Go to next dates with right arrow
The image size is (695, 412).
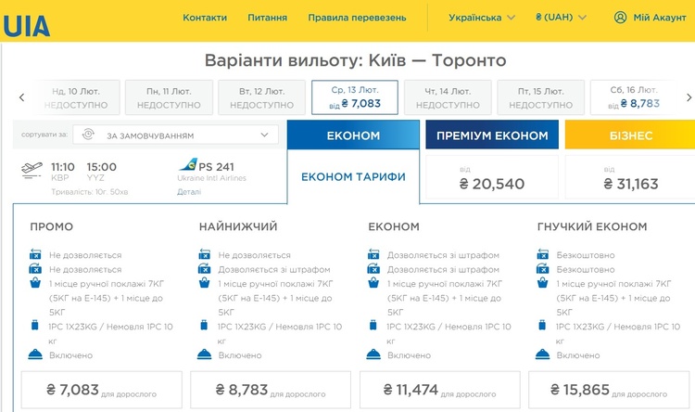click(689, 97)
